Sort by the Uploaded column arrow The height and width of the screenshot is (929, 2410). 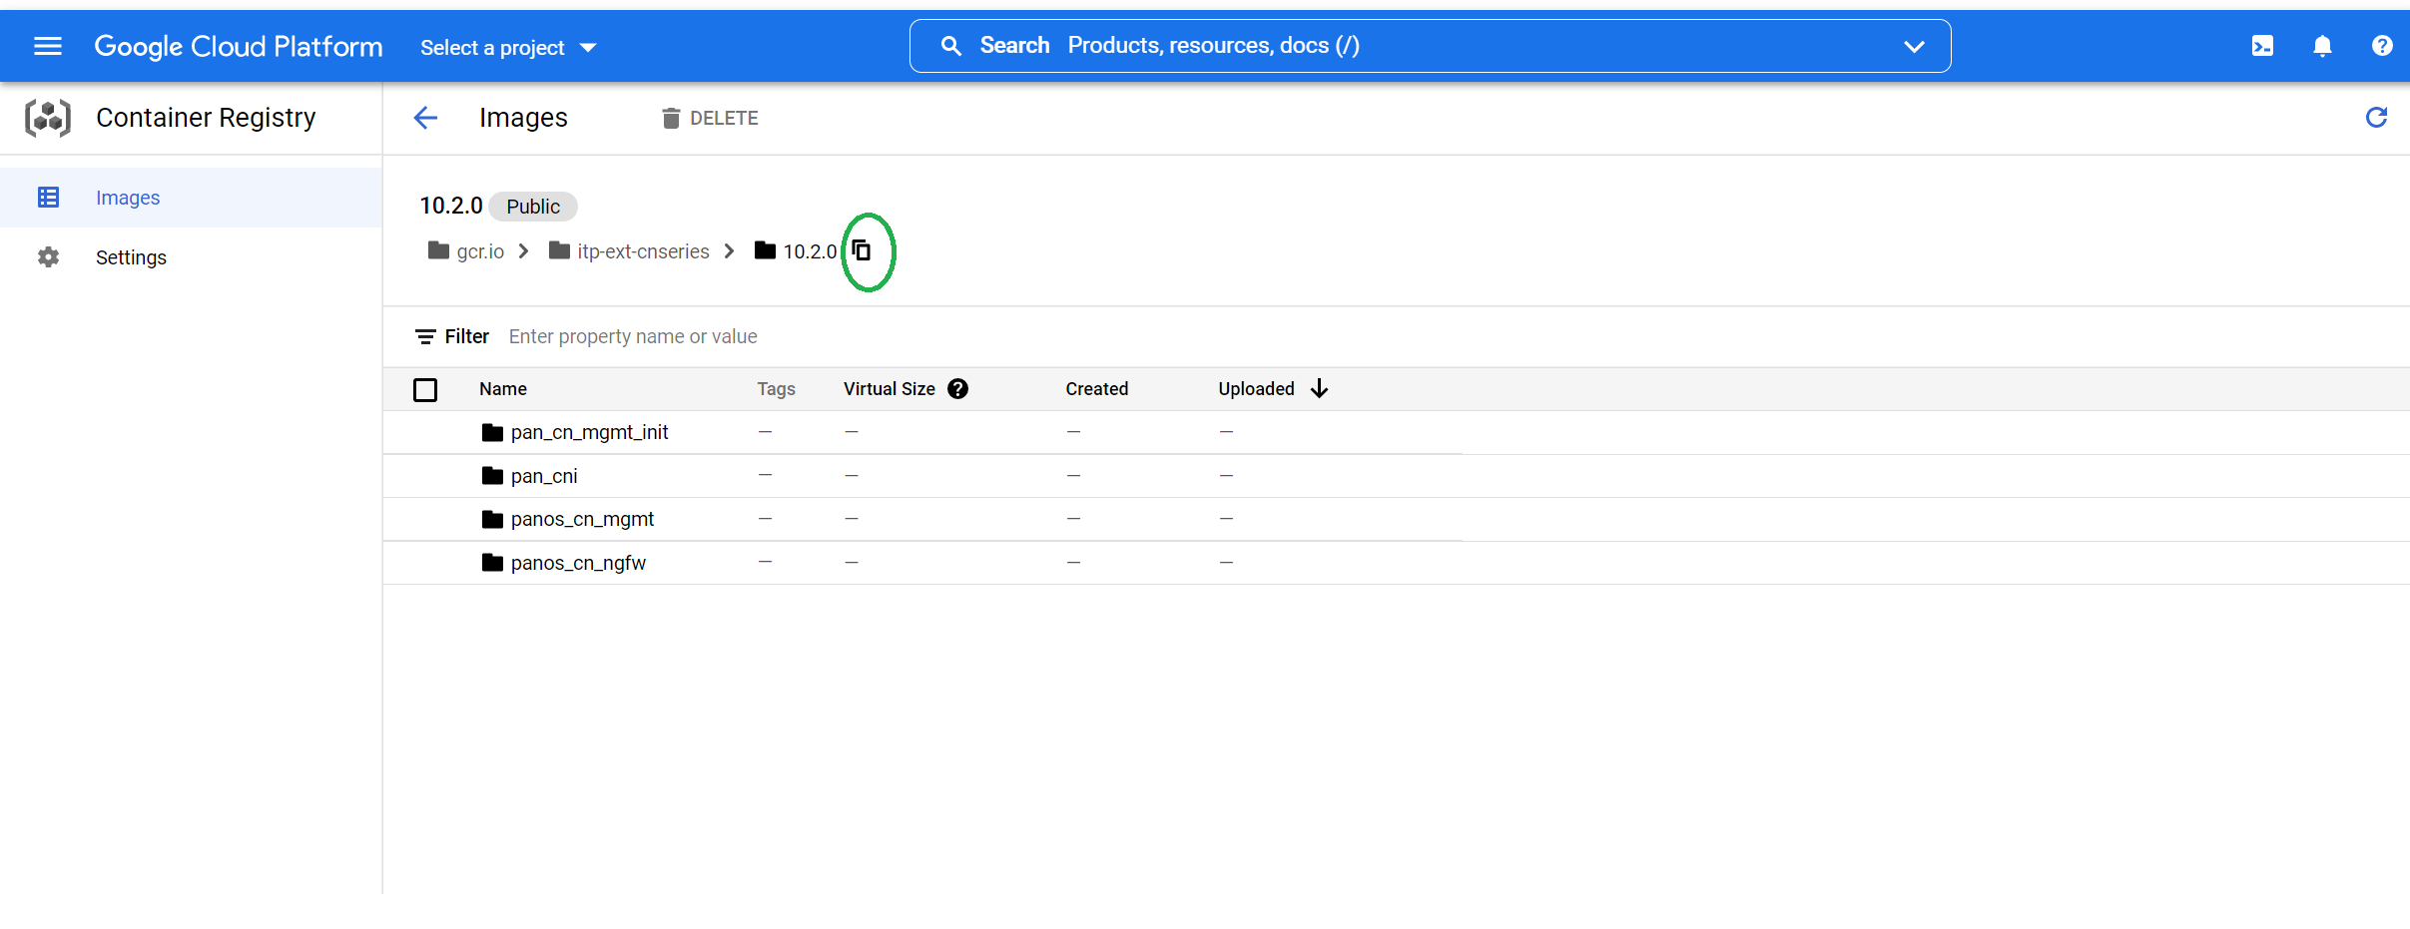1319,388
